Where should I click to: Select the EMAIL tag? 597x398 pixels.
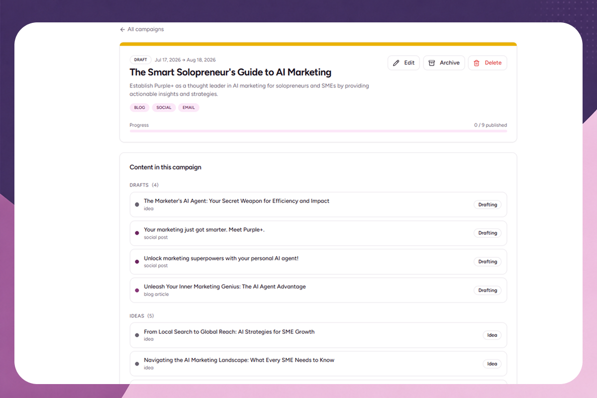coord(189,107)
